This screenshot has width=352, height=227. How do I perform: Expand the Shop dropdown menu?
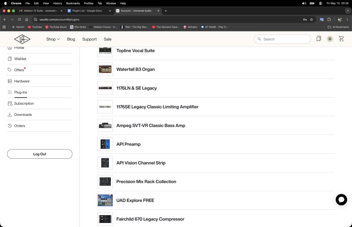click(x=53, y=39)
